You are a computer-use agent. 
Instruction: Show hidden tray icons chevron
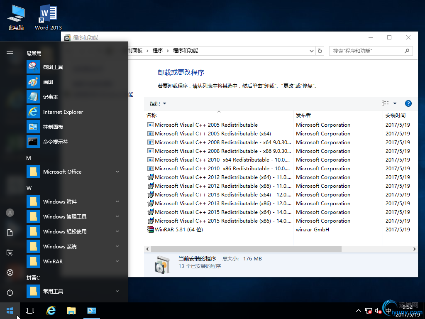[358, 311]
